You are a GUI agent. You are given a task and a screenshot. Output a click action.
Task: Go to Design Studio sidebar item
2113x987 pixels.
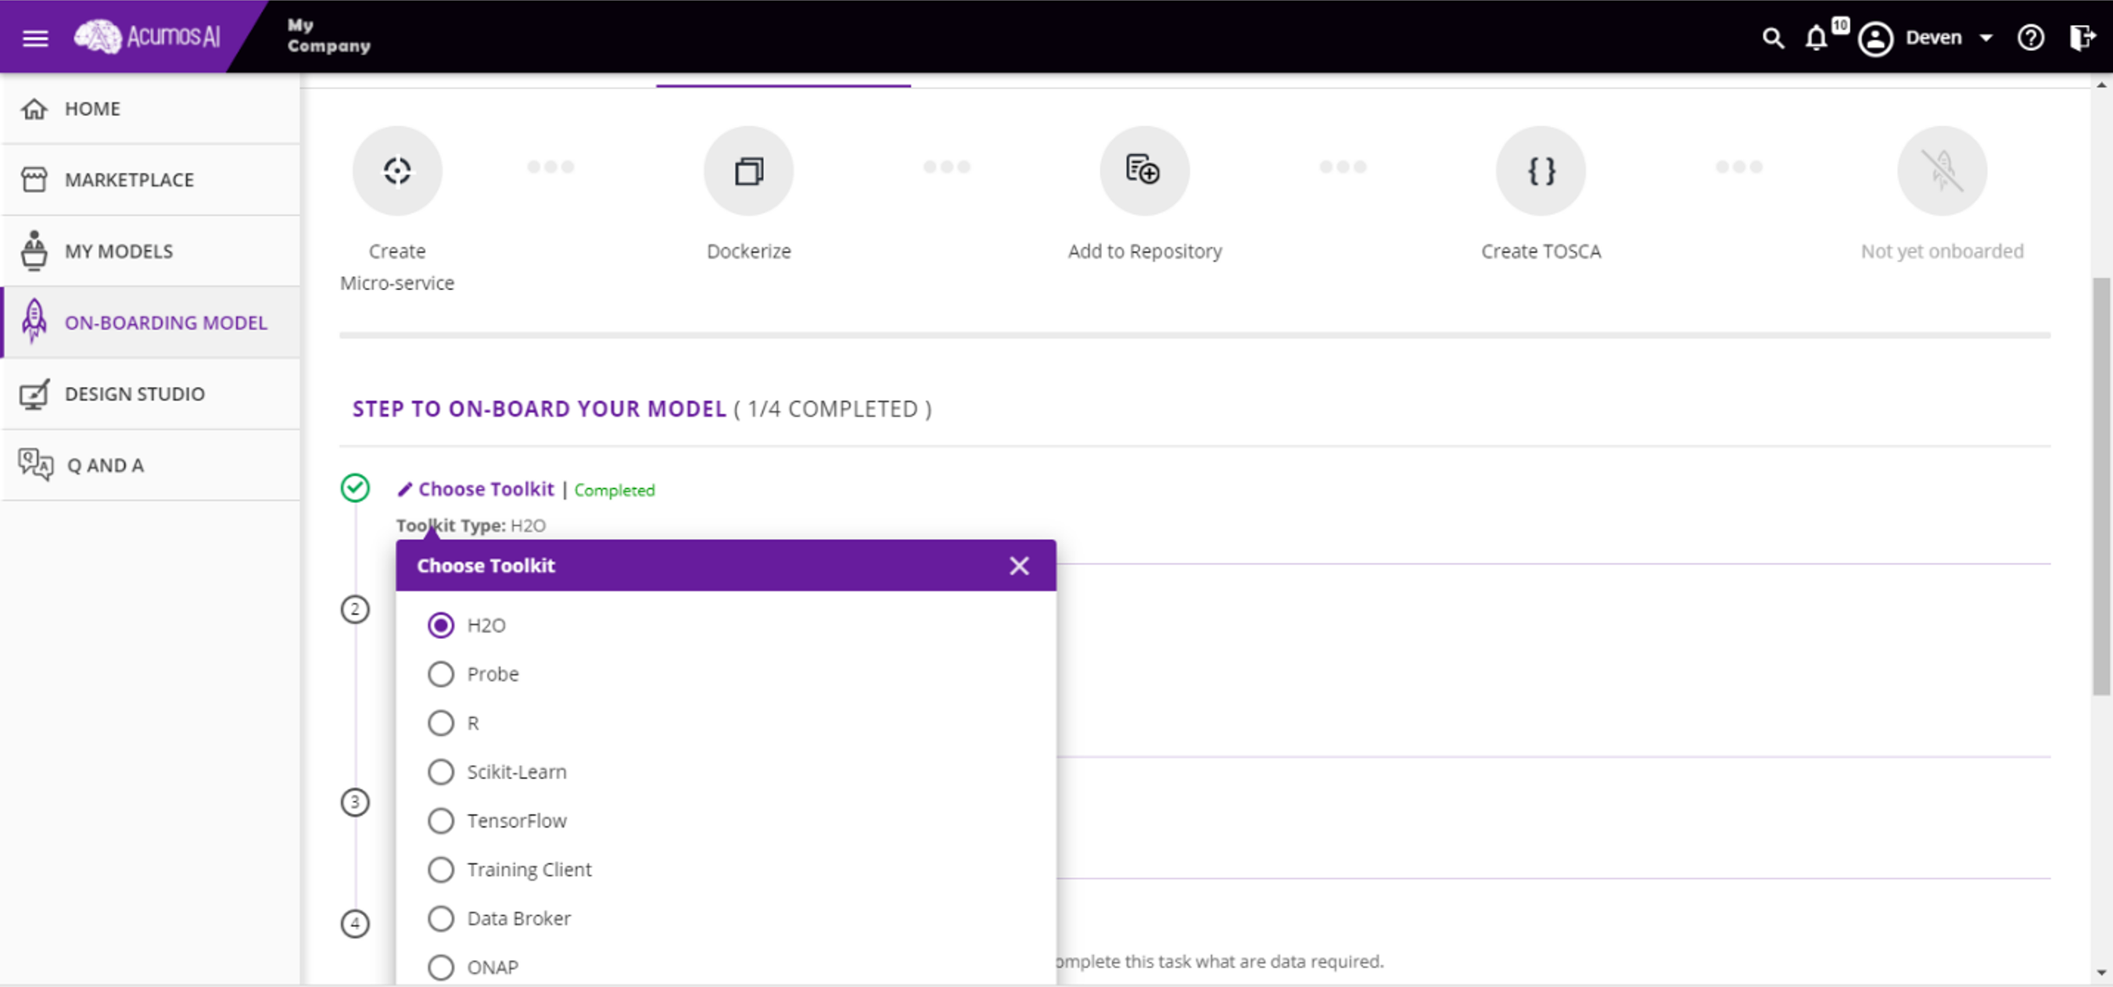135,394
